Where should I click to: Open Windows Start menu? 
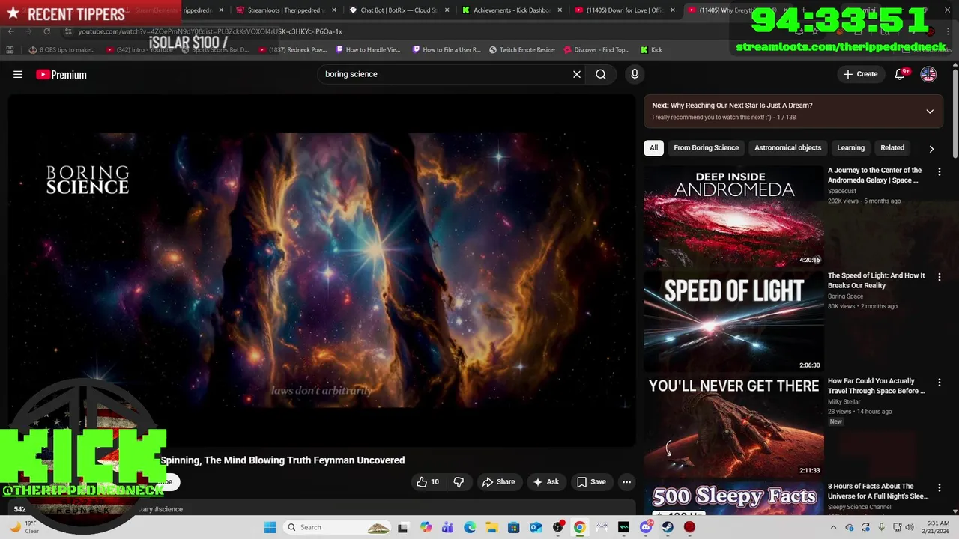pyautogui.click(x=270, y=527)
